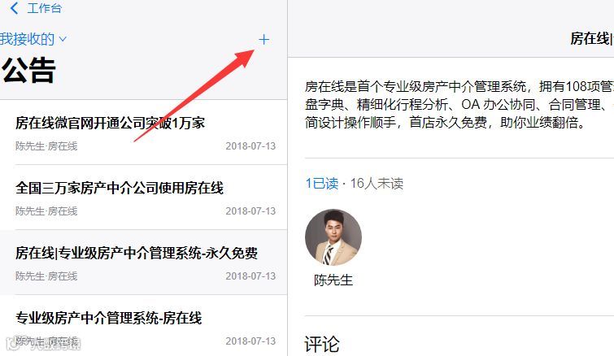This screenshot has width=614, height=356.
Task: Select announcement 房在线|专业级房产中介管理系统-永久免费
Action: (x=143, y=263)
